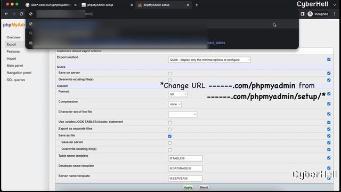Tick Custom Save on server checkbox

(170, 143)
